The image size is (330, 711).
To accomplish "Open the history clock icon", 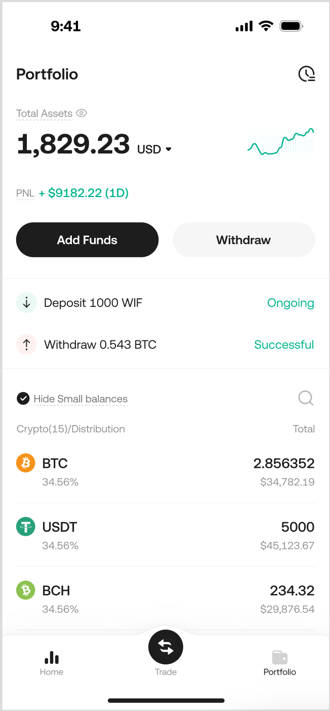I will (306, 74).
